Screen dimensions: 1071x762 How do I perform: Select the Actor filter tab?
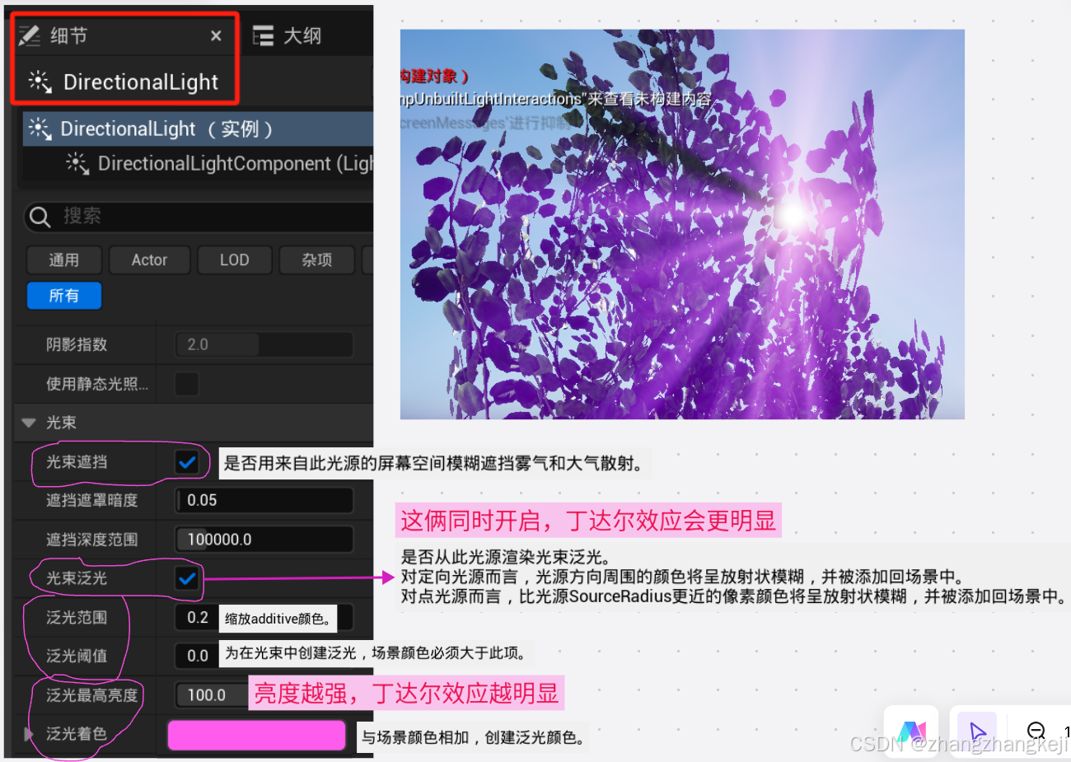149,259
